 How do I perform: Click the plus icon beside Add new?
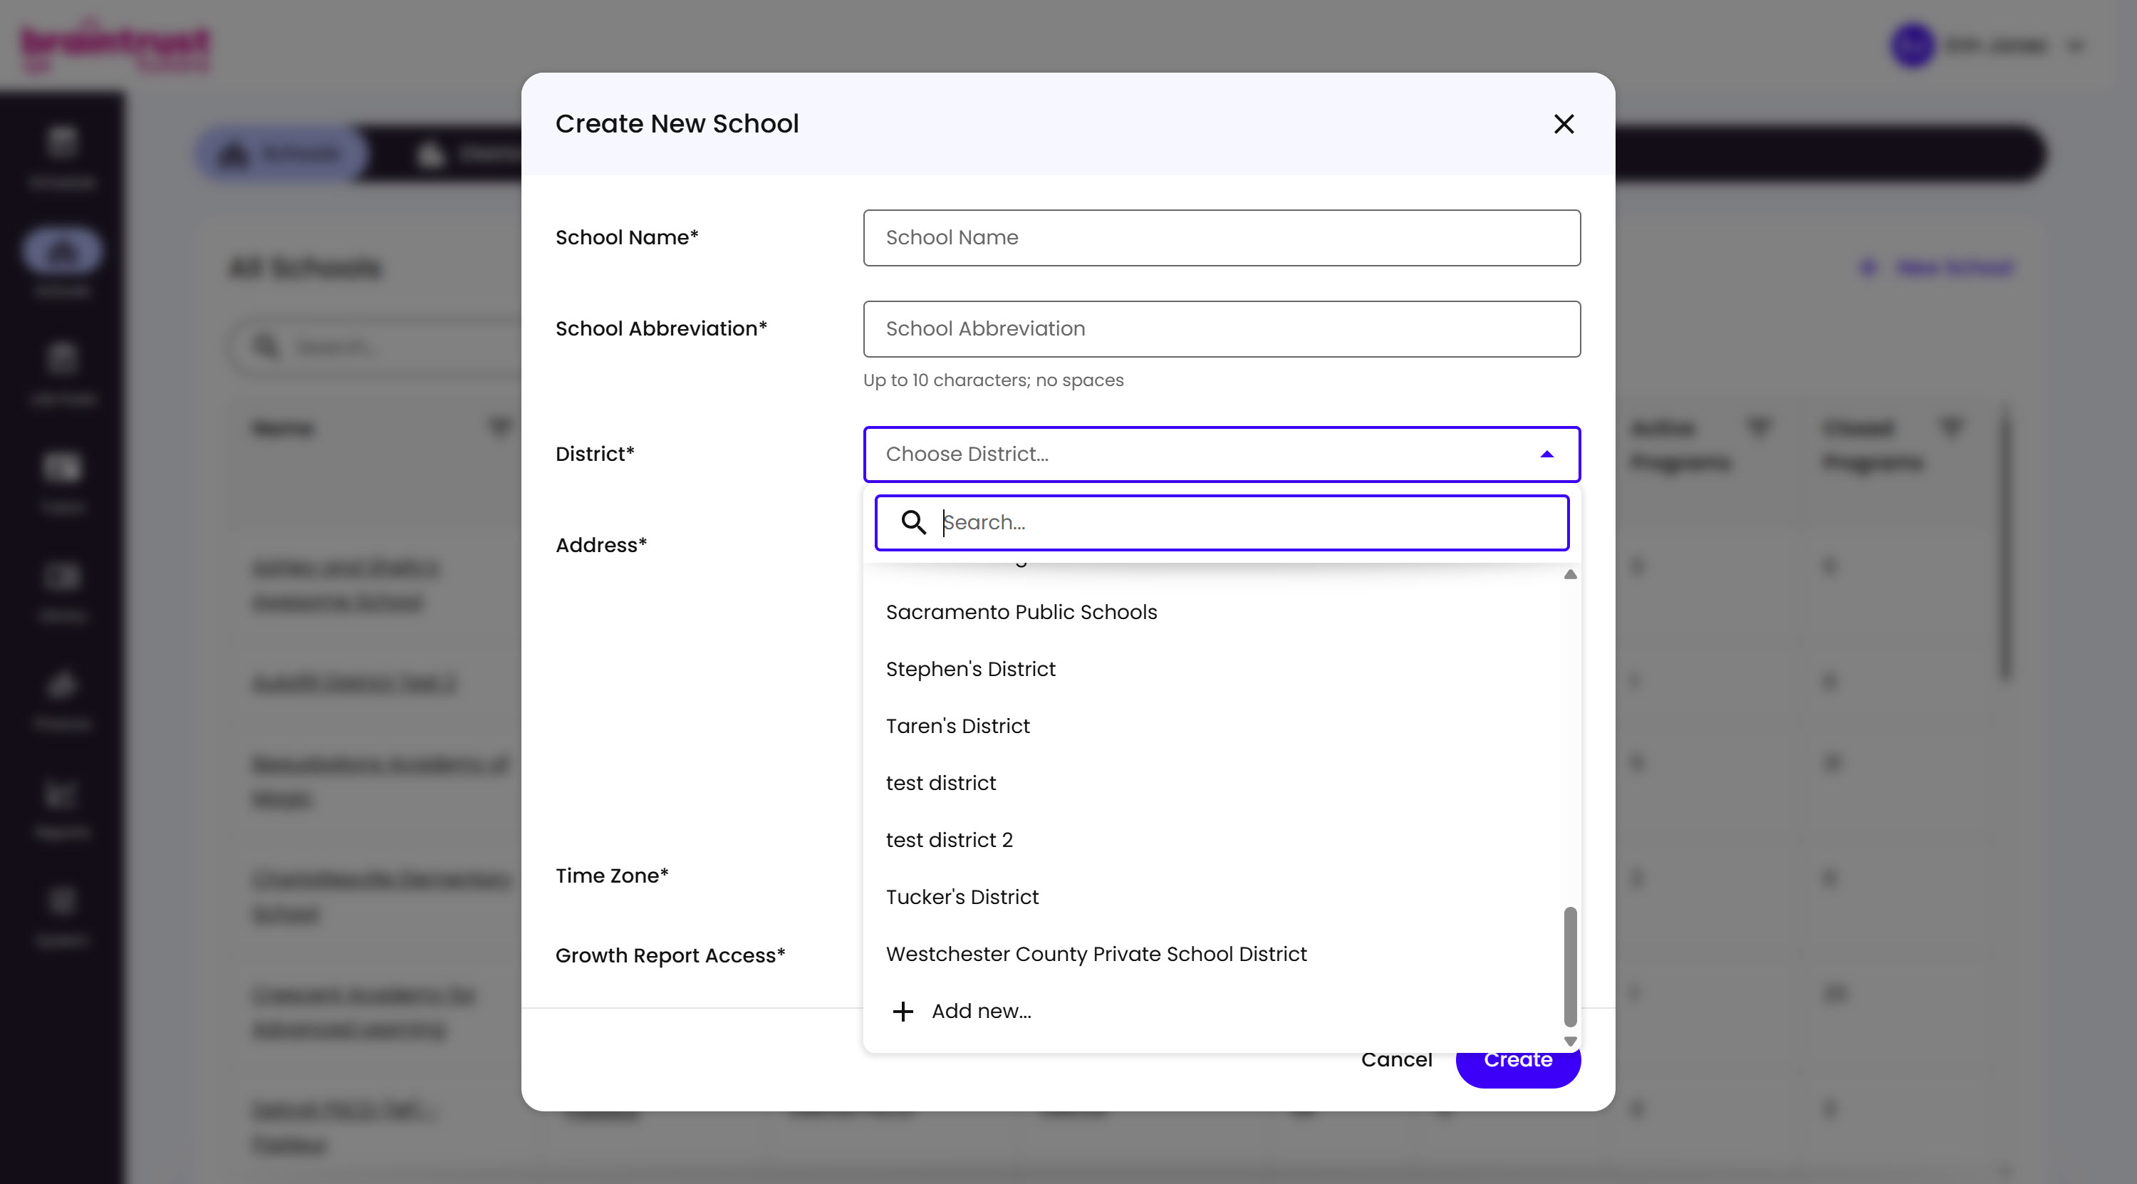pyautogui.click(x=903, y=1011)
